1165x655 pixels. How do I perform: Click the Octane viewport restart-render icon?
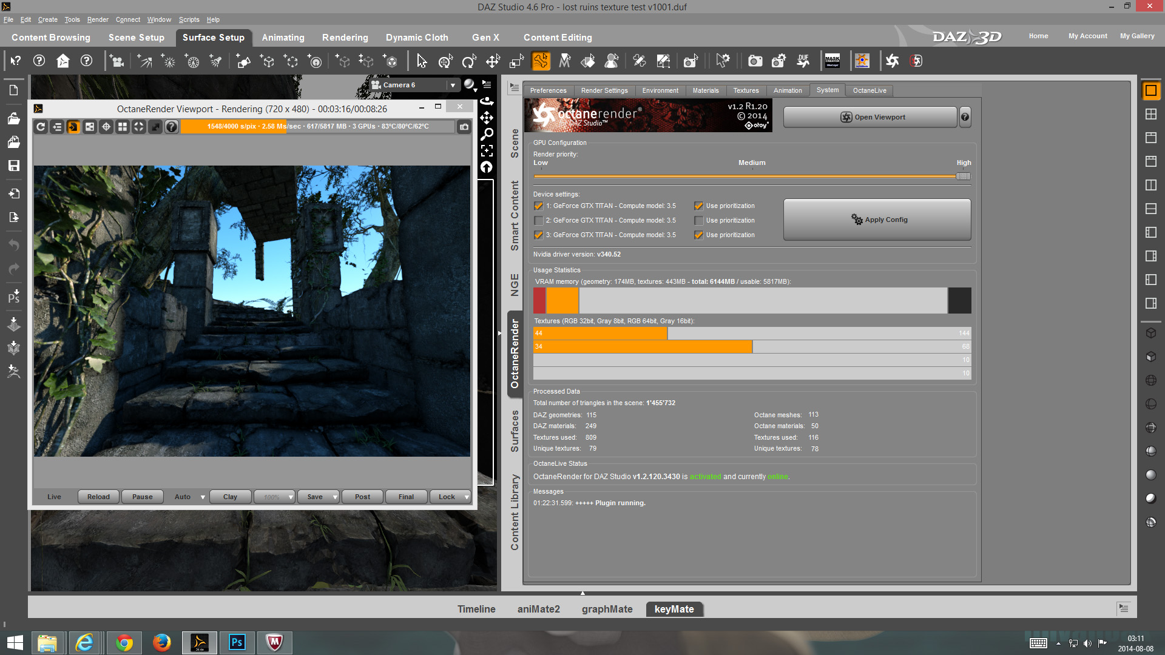(41, 126)
